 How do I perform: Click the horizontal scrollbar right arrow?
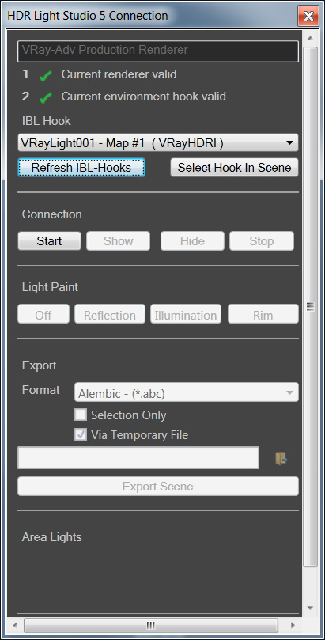[293, 625]
